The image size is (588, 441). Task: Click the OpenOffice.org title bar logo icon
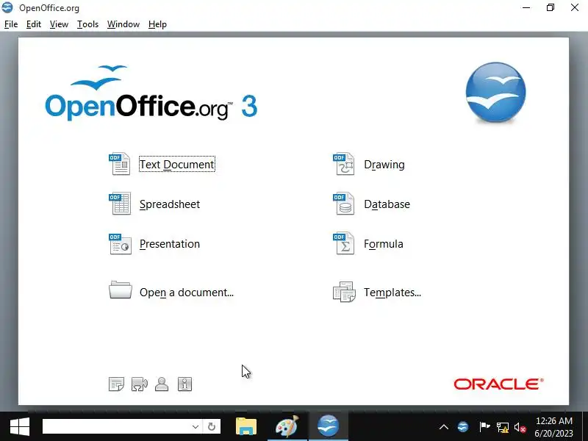(x=7, y=7)
